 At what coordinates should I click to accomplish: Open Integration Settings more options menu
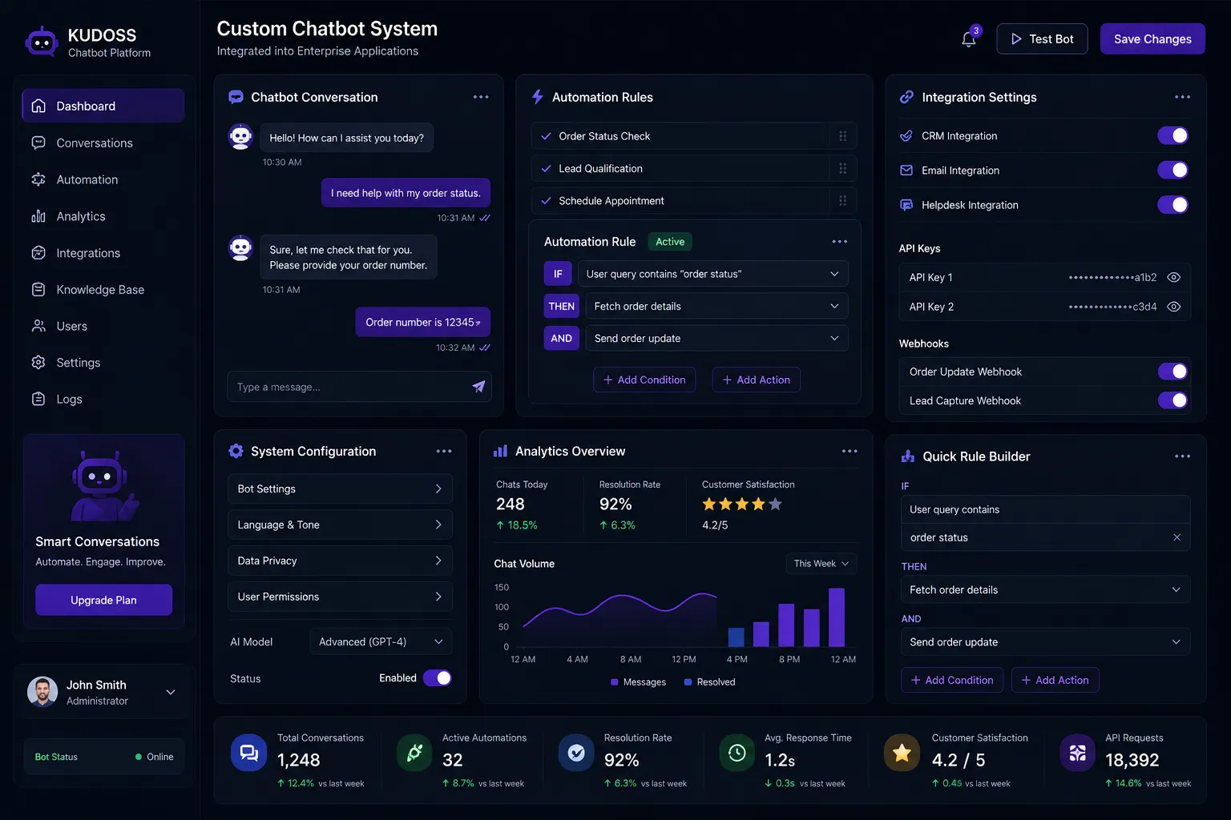coord(1182,97)
